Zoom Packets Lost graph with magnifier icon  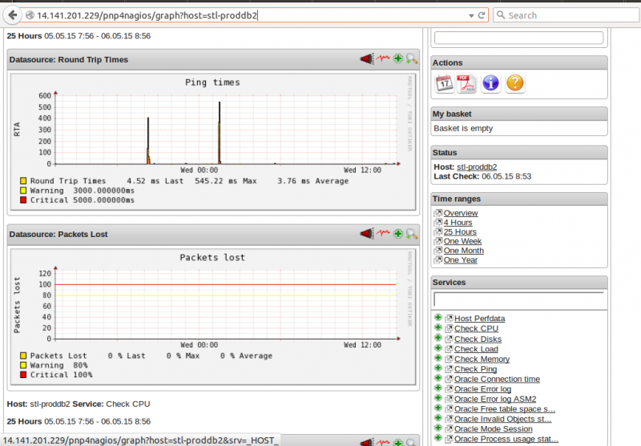(411, 234)
